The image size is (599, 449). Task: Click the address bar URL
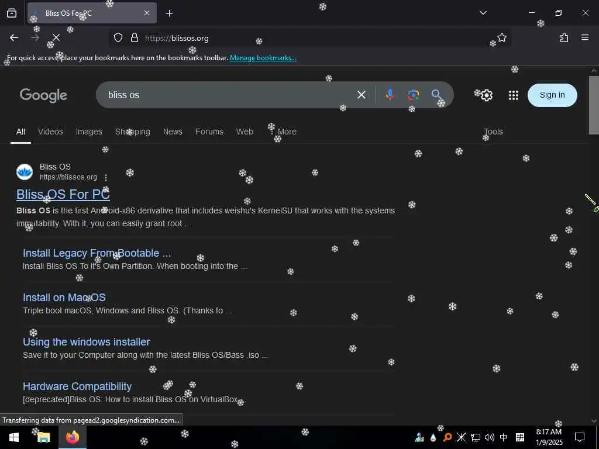177,38
